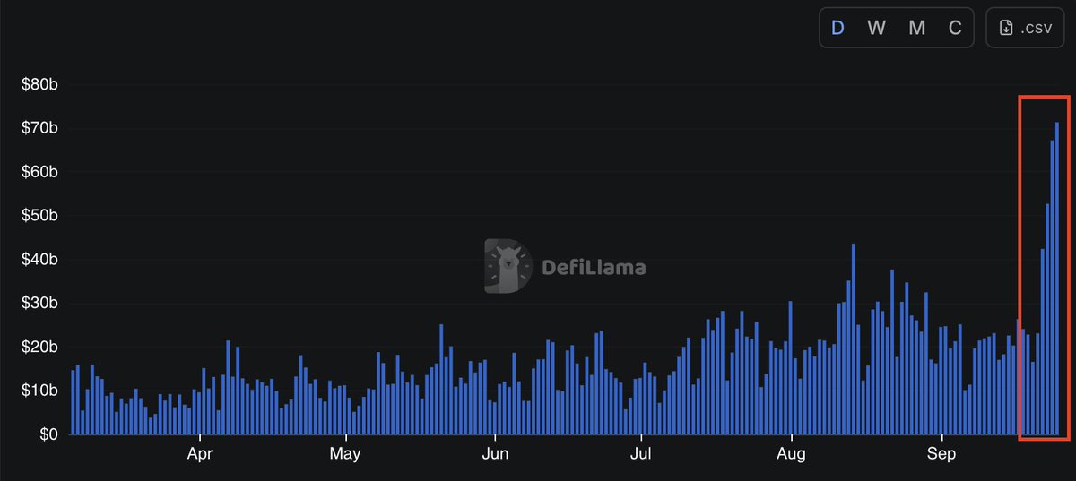Click the $20b y-axis label
The width and height of the screenshot is (1076, 481).
pyautogui.click(x=40, y=347)
